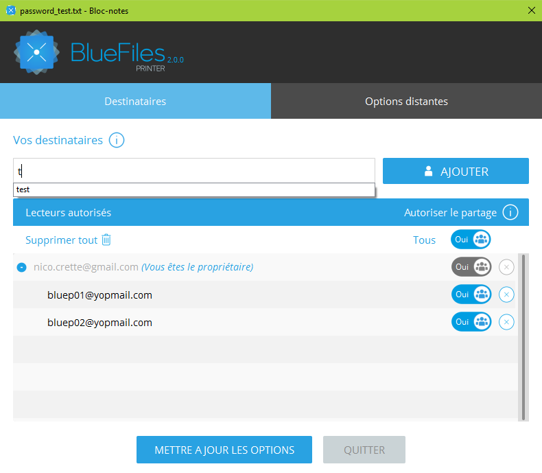Click the Tous label

point(424,240)
